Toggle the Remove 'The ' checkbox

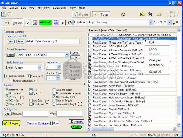pyautogui.click(x=7, y=90)
